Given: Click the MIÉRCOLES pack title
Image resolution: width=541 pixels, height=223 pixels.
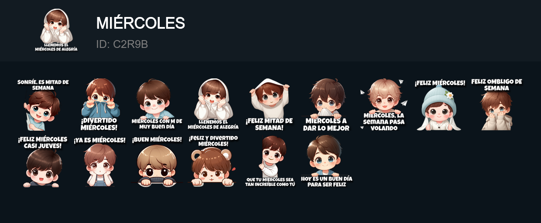Looking at the screenshot, I should point(140,23).
